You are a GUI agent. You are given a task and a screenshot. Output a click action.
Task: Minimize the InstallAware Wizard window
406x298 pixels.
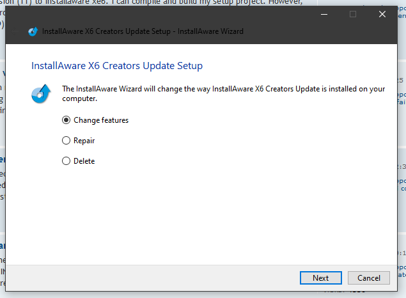[x=324, y=14]
